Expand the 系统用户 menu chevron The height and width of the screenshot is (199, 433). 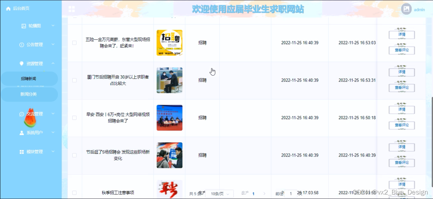53,133
